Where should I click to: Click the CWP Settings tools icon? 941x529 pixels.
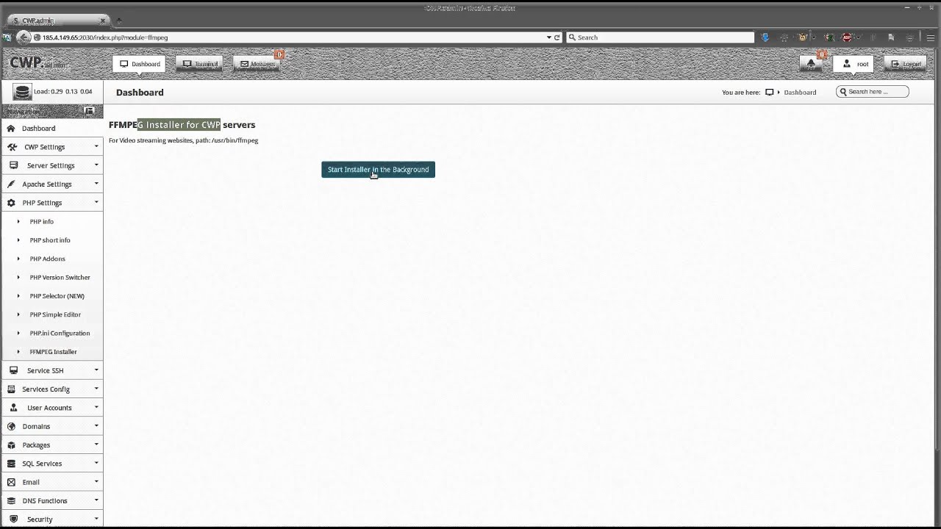[12, 147]
